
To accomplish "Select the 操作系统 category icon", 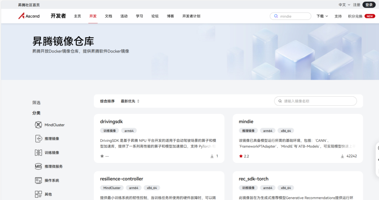I will point(38,180).
